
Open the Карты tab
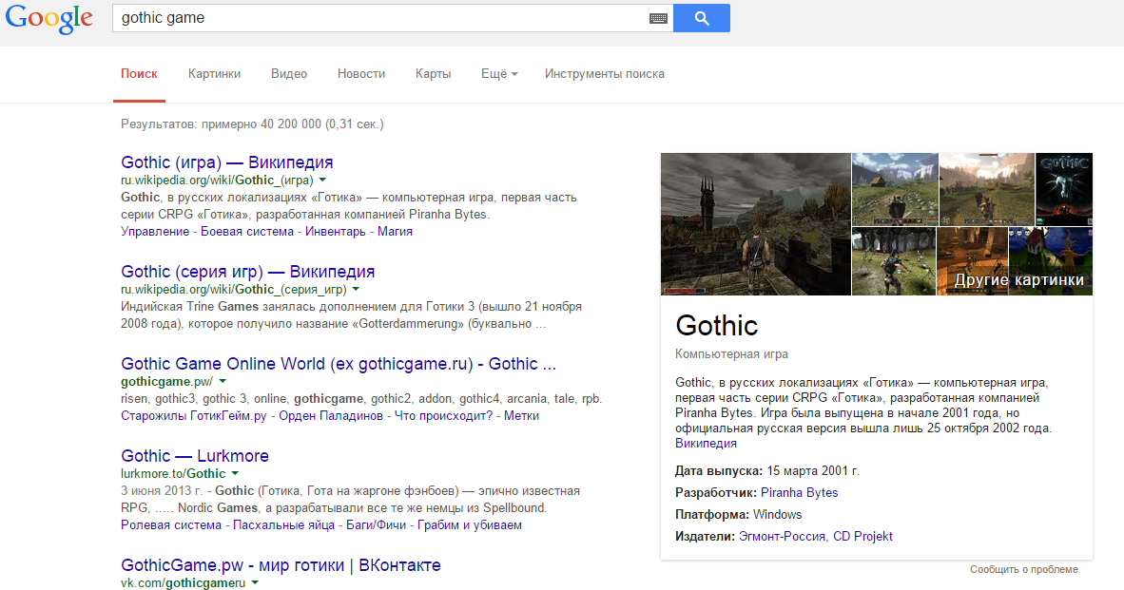tap(433, 74)
